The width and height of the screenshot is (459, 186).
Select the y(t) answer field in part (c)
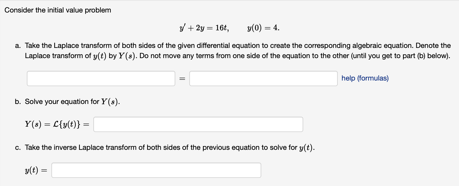point(156,170)
